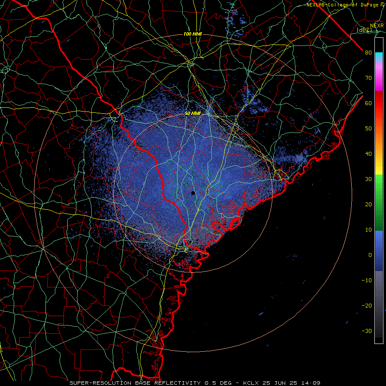
Task: Click the 50 NMI range ring label
Action: [193, 113]
